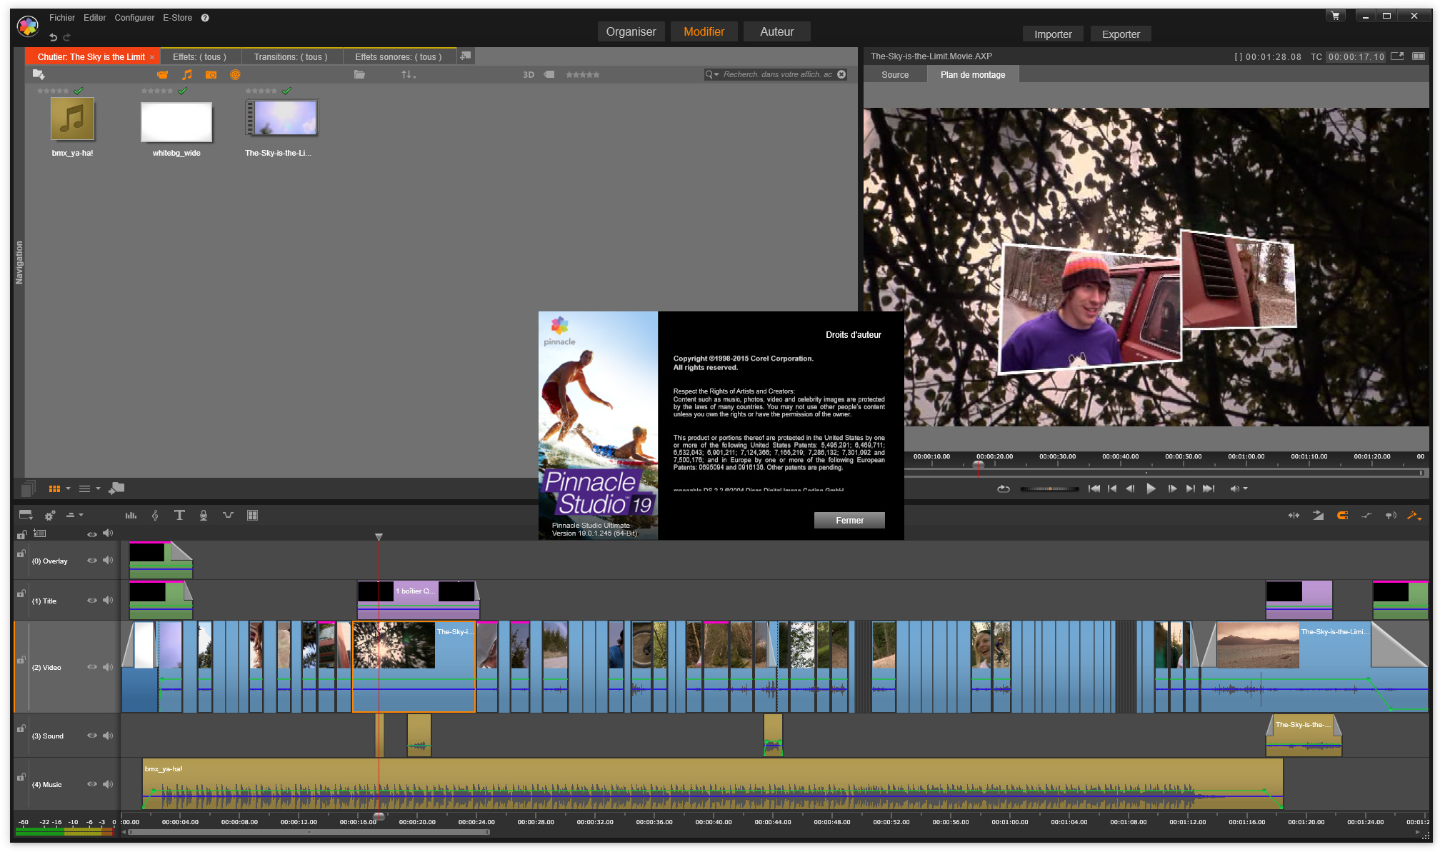This screenshot has width=1440, height=852.
Task: Close the copyright dialog with Fermer
Action: (x=849, y=520)
